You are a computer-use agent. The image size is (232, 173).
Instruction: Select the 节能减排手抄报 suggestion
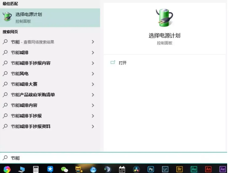pos(50,116)
